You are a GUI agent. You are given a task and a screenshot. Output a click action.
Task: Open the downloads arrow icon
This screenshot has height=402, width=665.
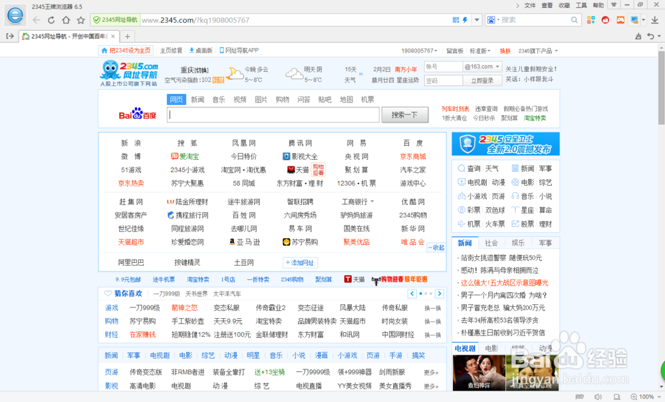[x=655, y=20]
